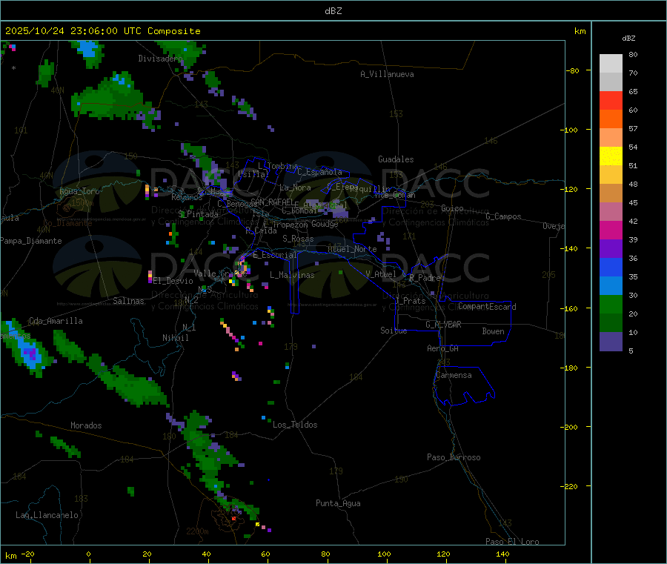The width and height of the screenshot is (667, 564).
Task: Select the C_Española label
Action: point(319,172)
